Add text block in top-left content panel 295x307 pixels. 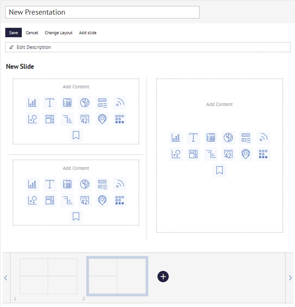pos(50,103)
